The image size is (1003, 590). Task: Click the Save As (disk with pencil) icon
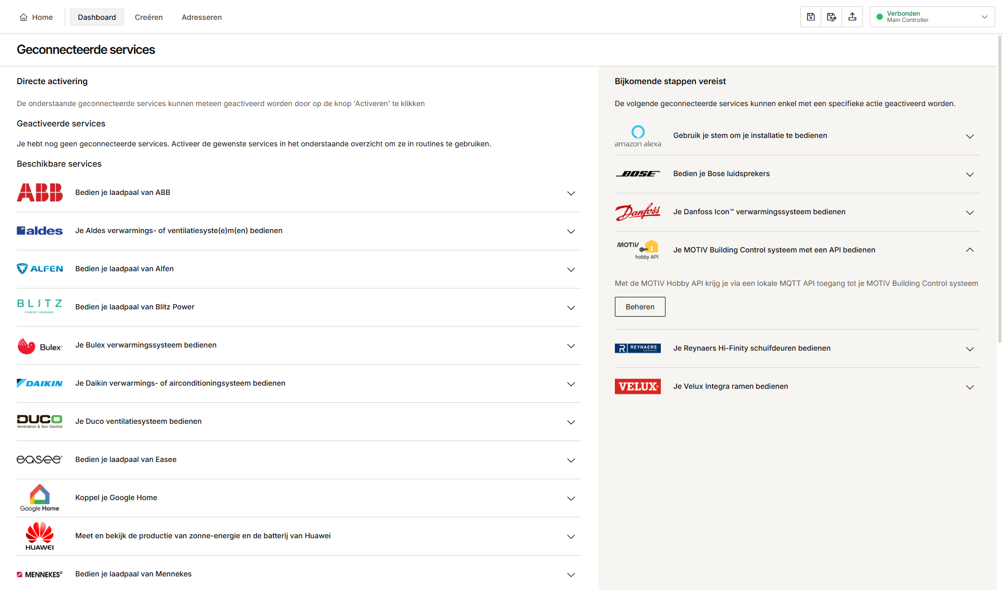point(832,17)
